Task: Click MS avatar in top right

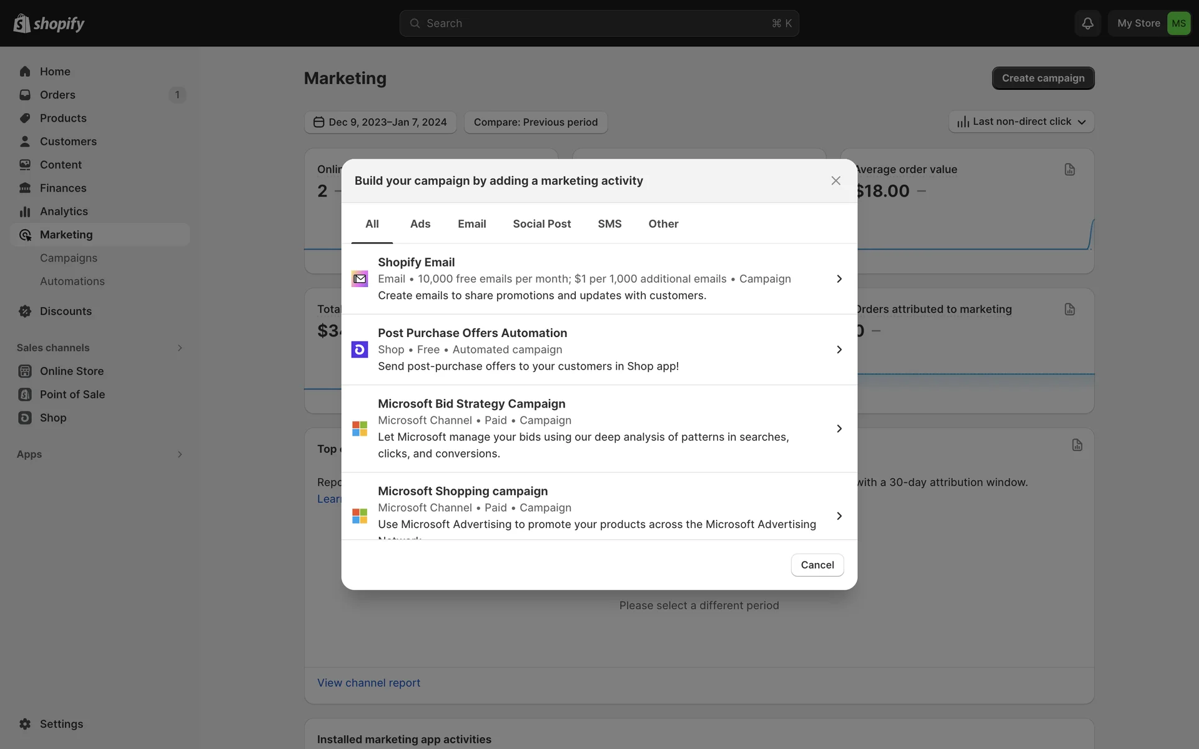Action: coord(1178,23)
